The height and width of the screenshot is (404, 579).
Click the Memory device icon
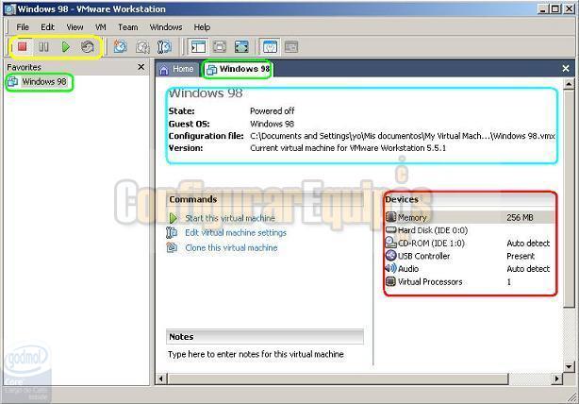pyautogui.click(x=390, y=217)
